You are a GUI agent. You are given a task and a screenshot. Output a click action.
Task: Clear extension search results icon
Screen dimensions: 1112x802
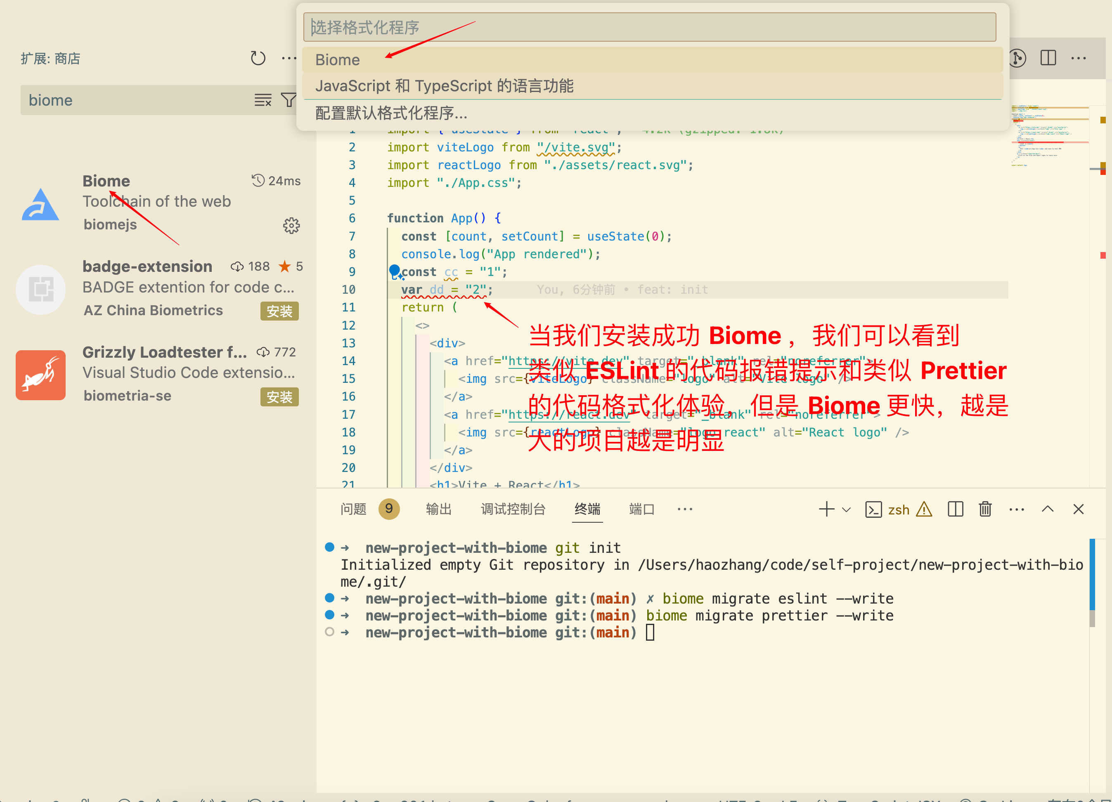(x=263, y=100)
